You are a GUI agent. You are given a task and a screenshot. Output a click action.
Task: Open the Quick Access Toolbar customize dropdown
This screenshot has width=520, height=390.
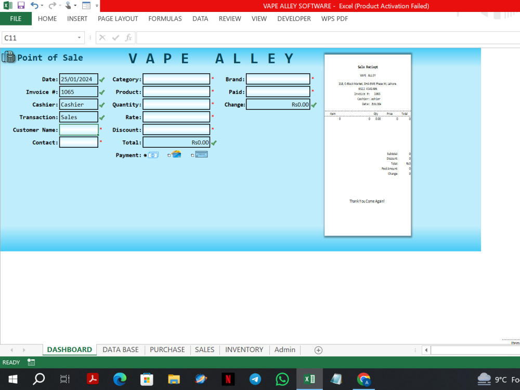pyautogui.click(x=97, y=6)
